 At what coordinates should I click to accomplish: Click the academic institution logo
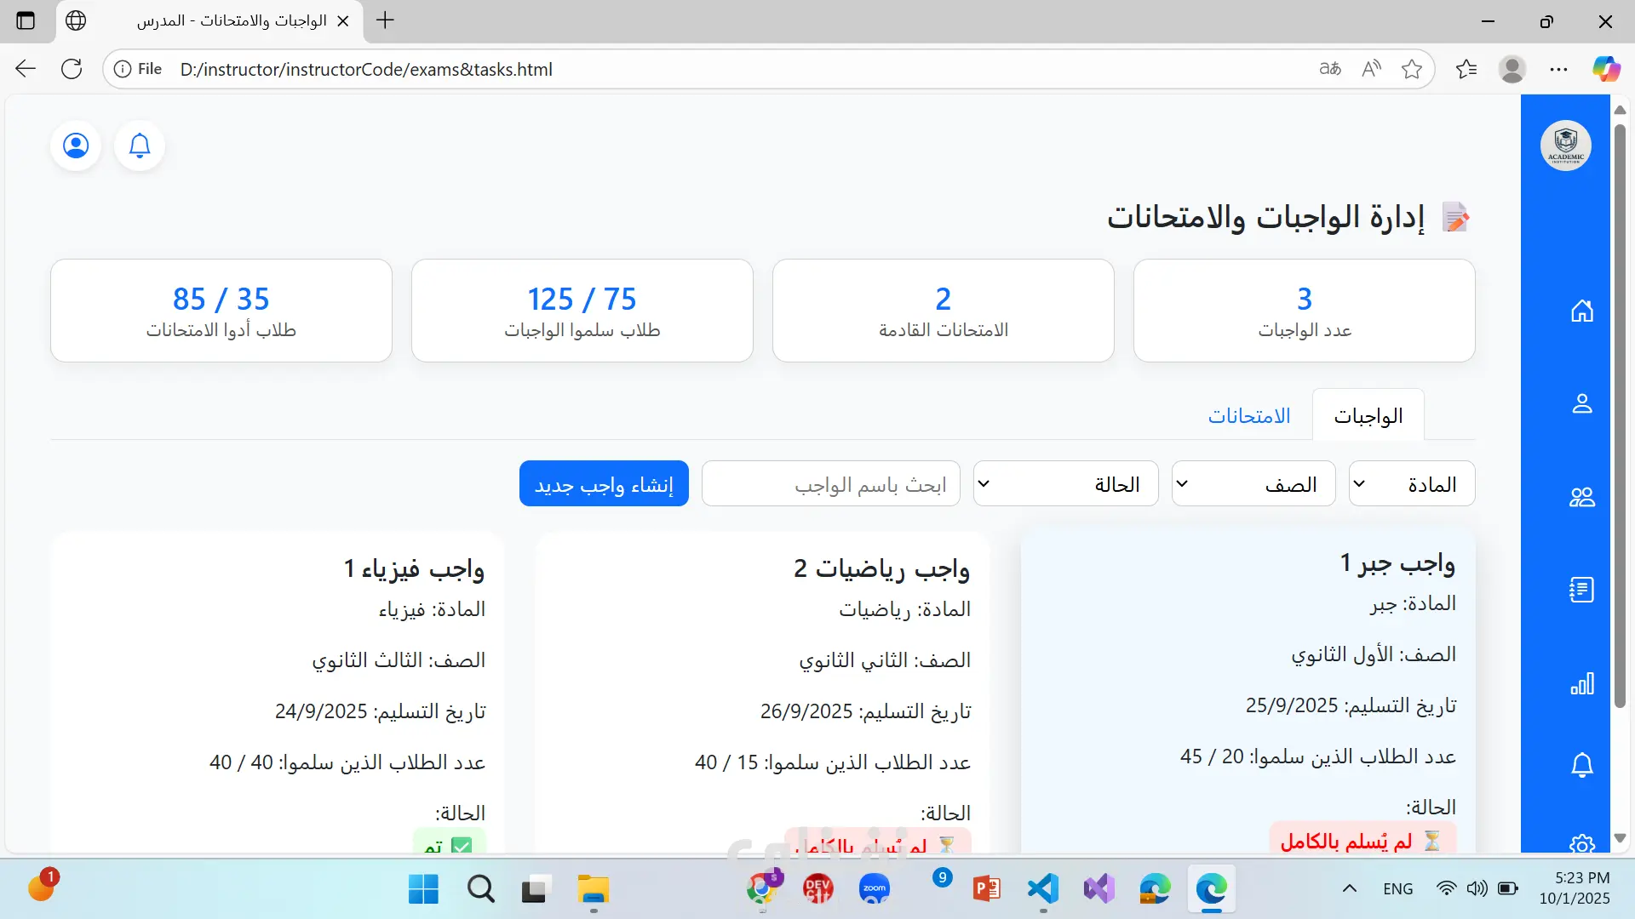[x=1565, y=145]
